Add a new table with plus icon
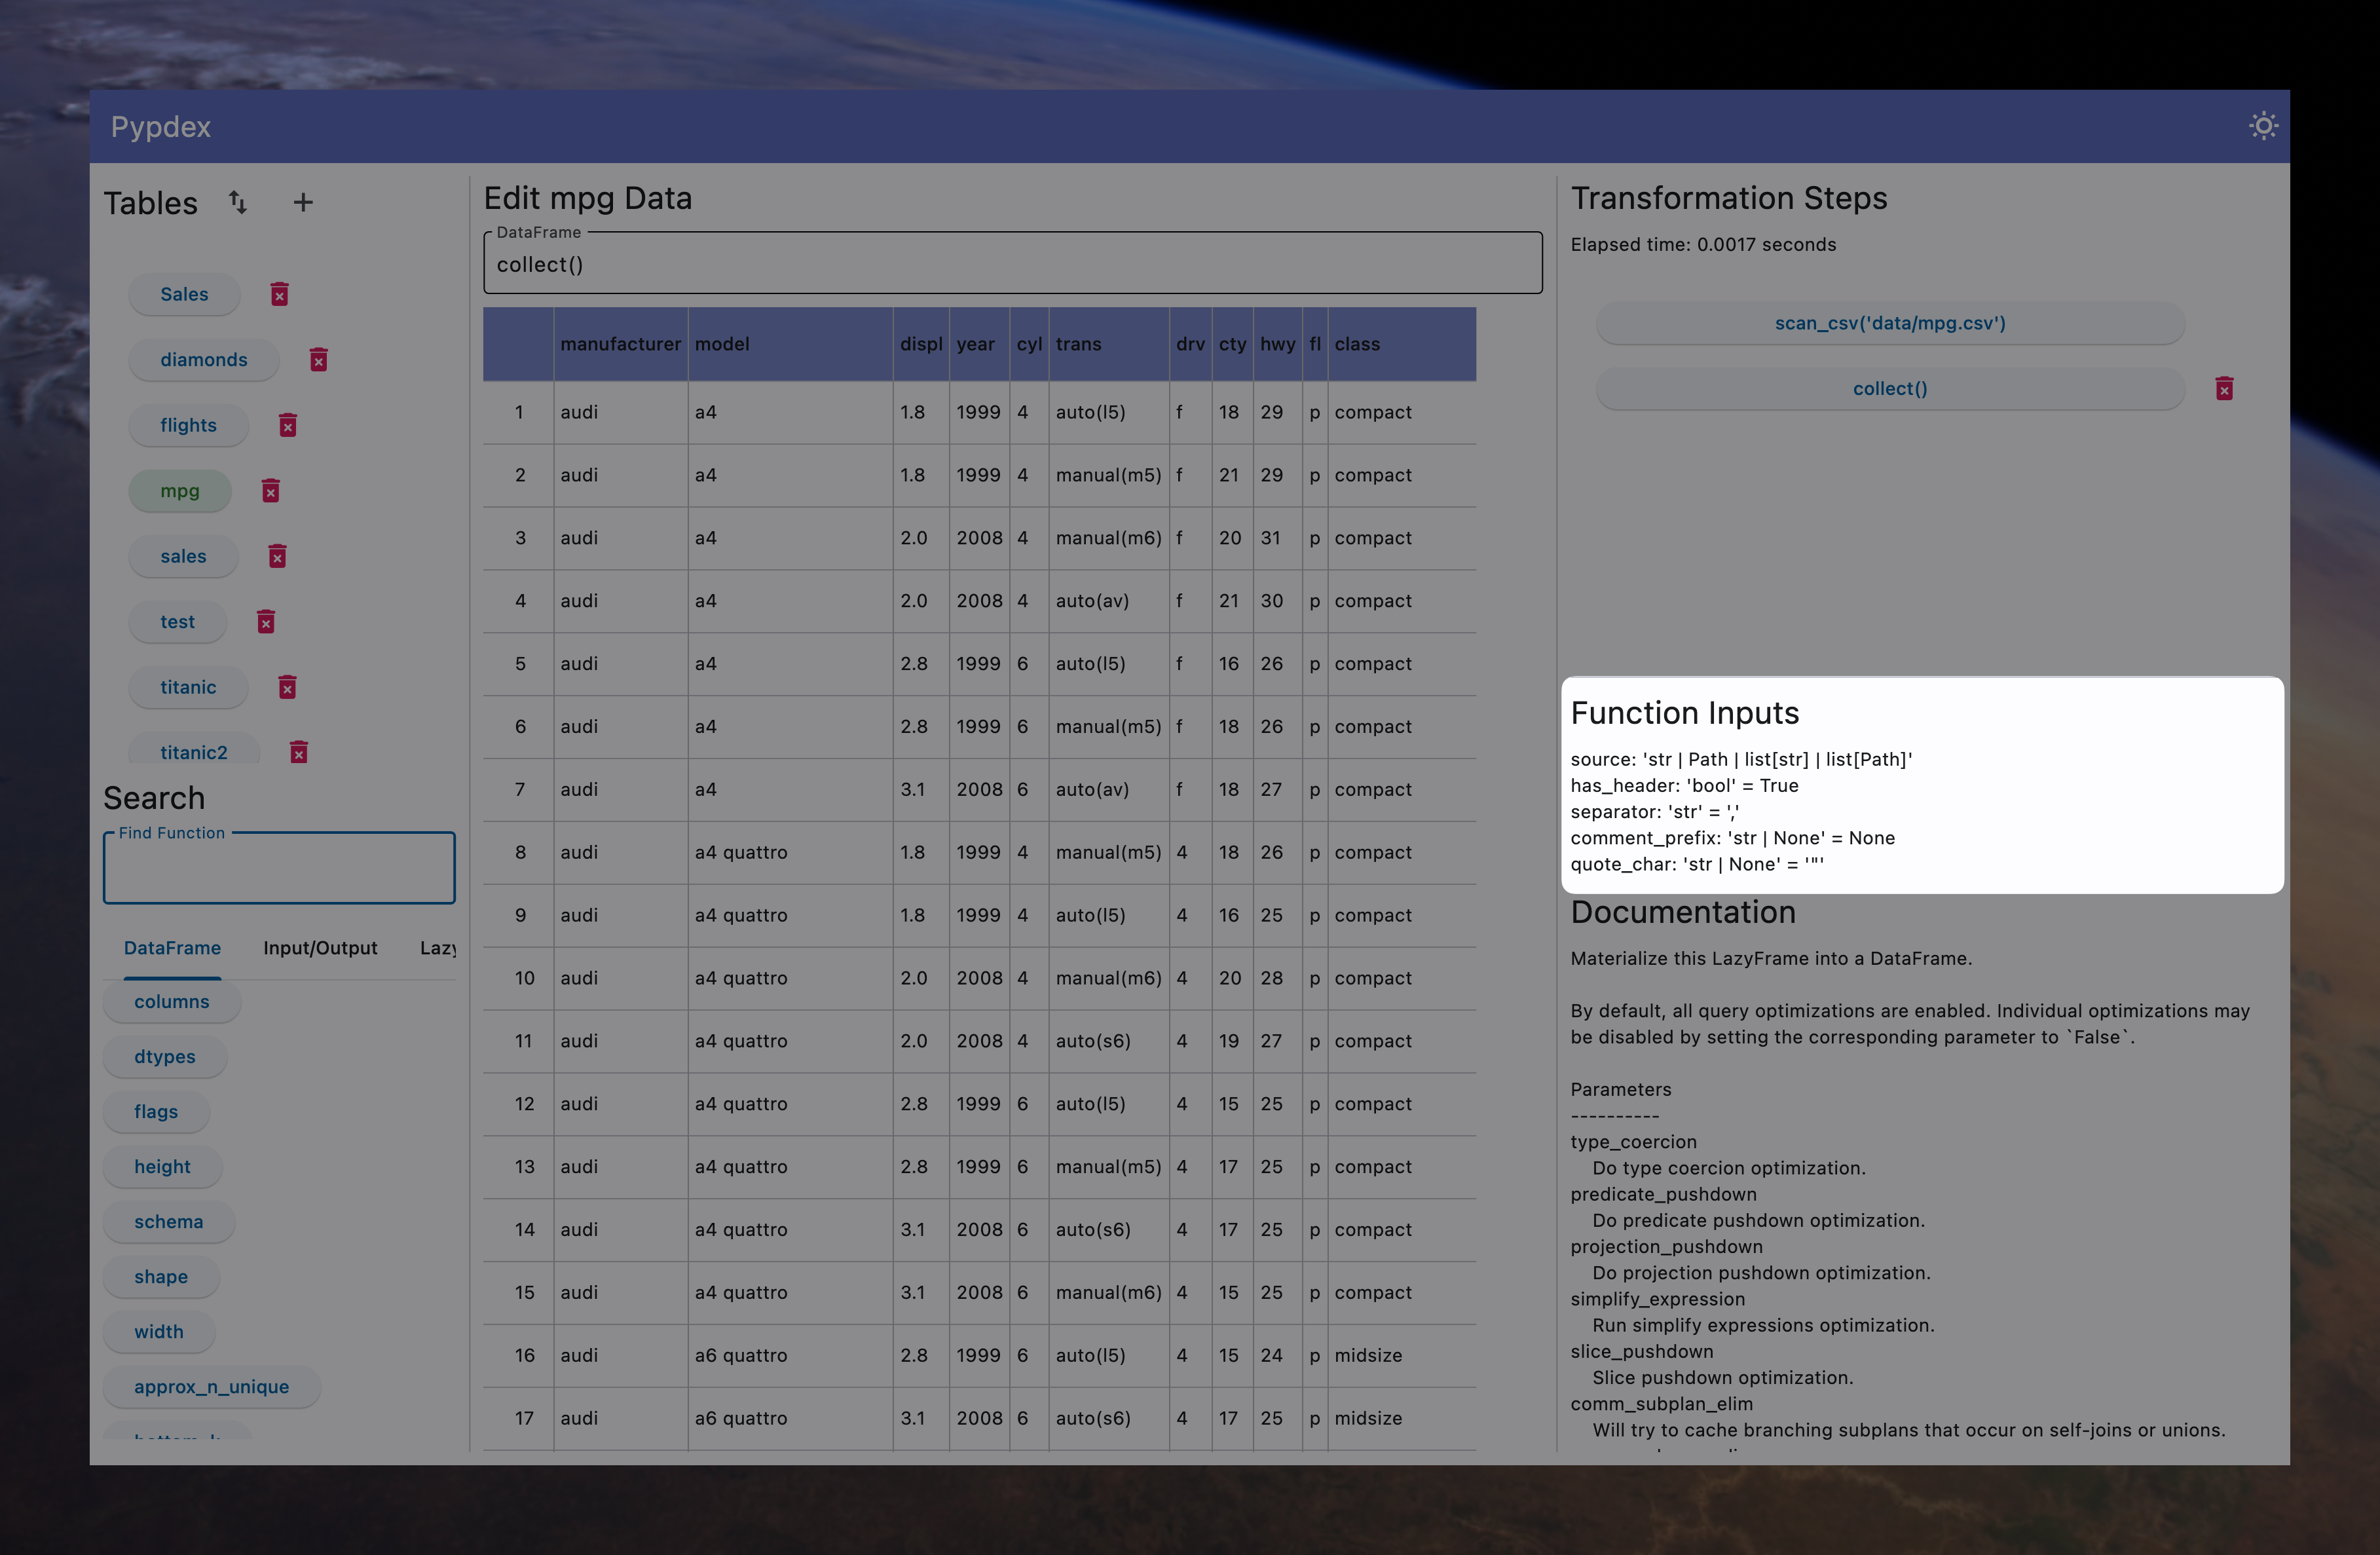Image resolution: width=2380 pixels, height=1555 pixels. pyautogui.click(x=303, y=202)
